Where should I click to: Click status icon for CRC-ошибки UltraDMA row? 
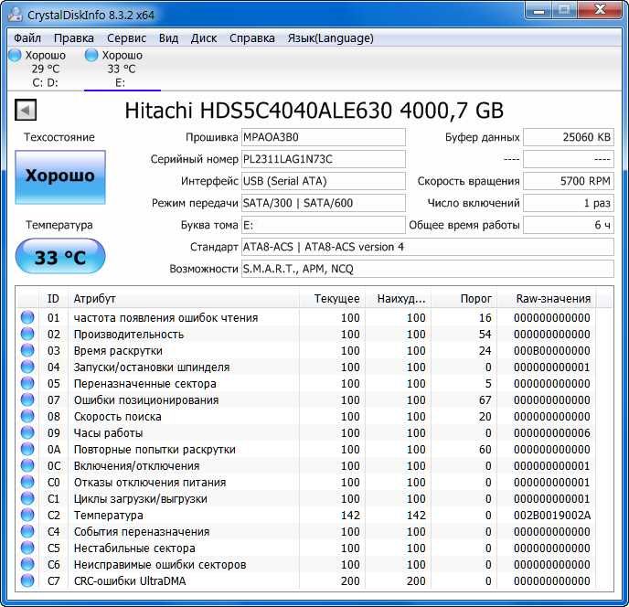coord(27,580)
